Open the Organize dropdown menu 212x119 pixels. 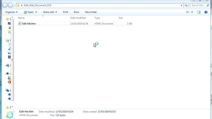tap(11, 12)
